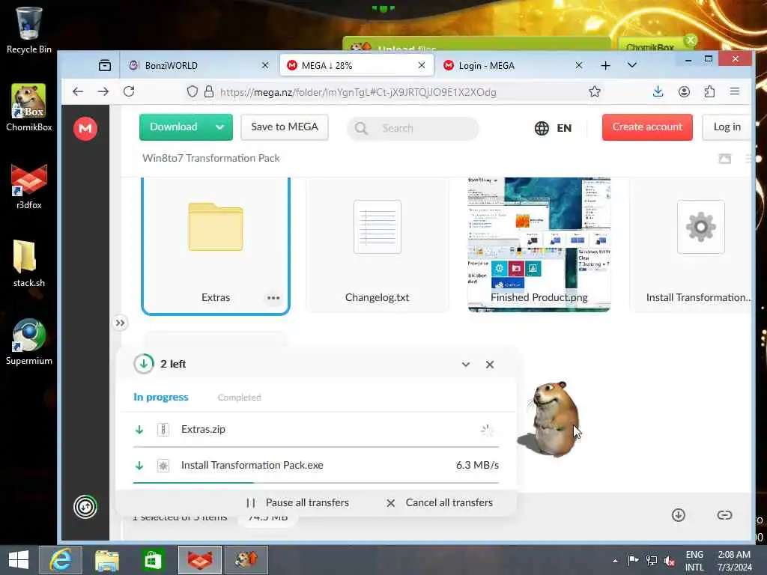Image resolution: width=767 pixels, height=575 pixels.
Task: Switch to thumbnail view icon
Action: point(724,159)
